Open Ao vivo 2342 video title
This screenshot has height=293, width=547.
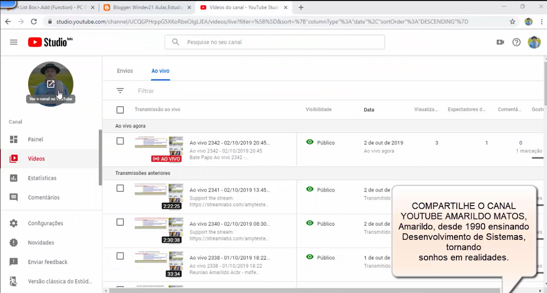pyautogui.click(x=229, y=143)
